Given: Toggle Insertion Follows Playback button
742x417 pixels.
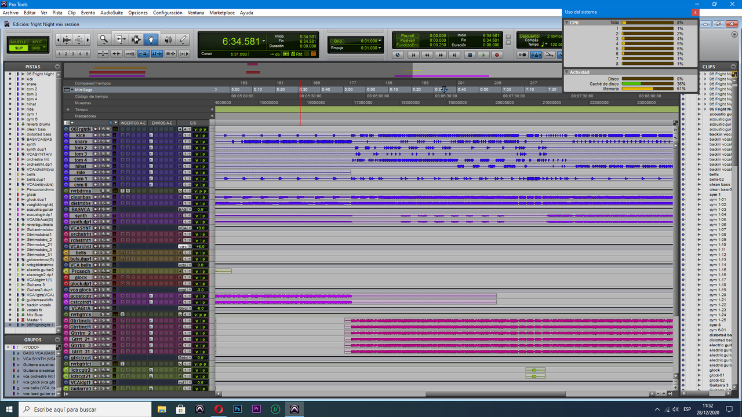Looking at the screenshot, I should (x=184, y=53).
